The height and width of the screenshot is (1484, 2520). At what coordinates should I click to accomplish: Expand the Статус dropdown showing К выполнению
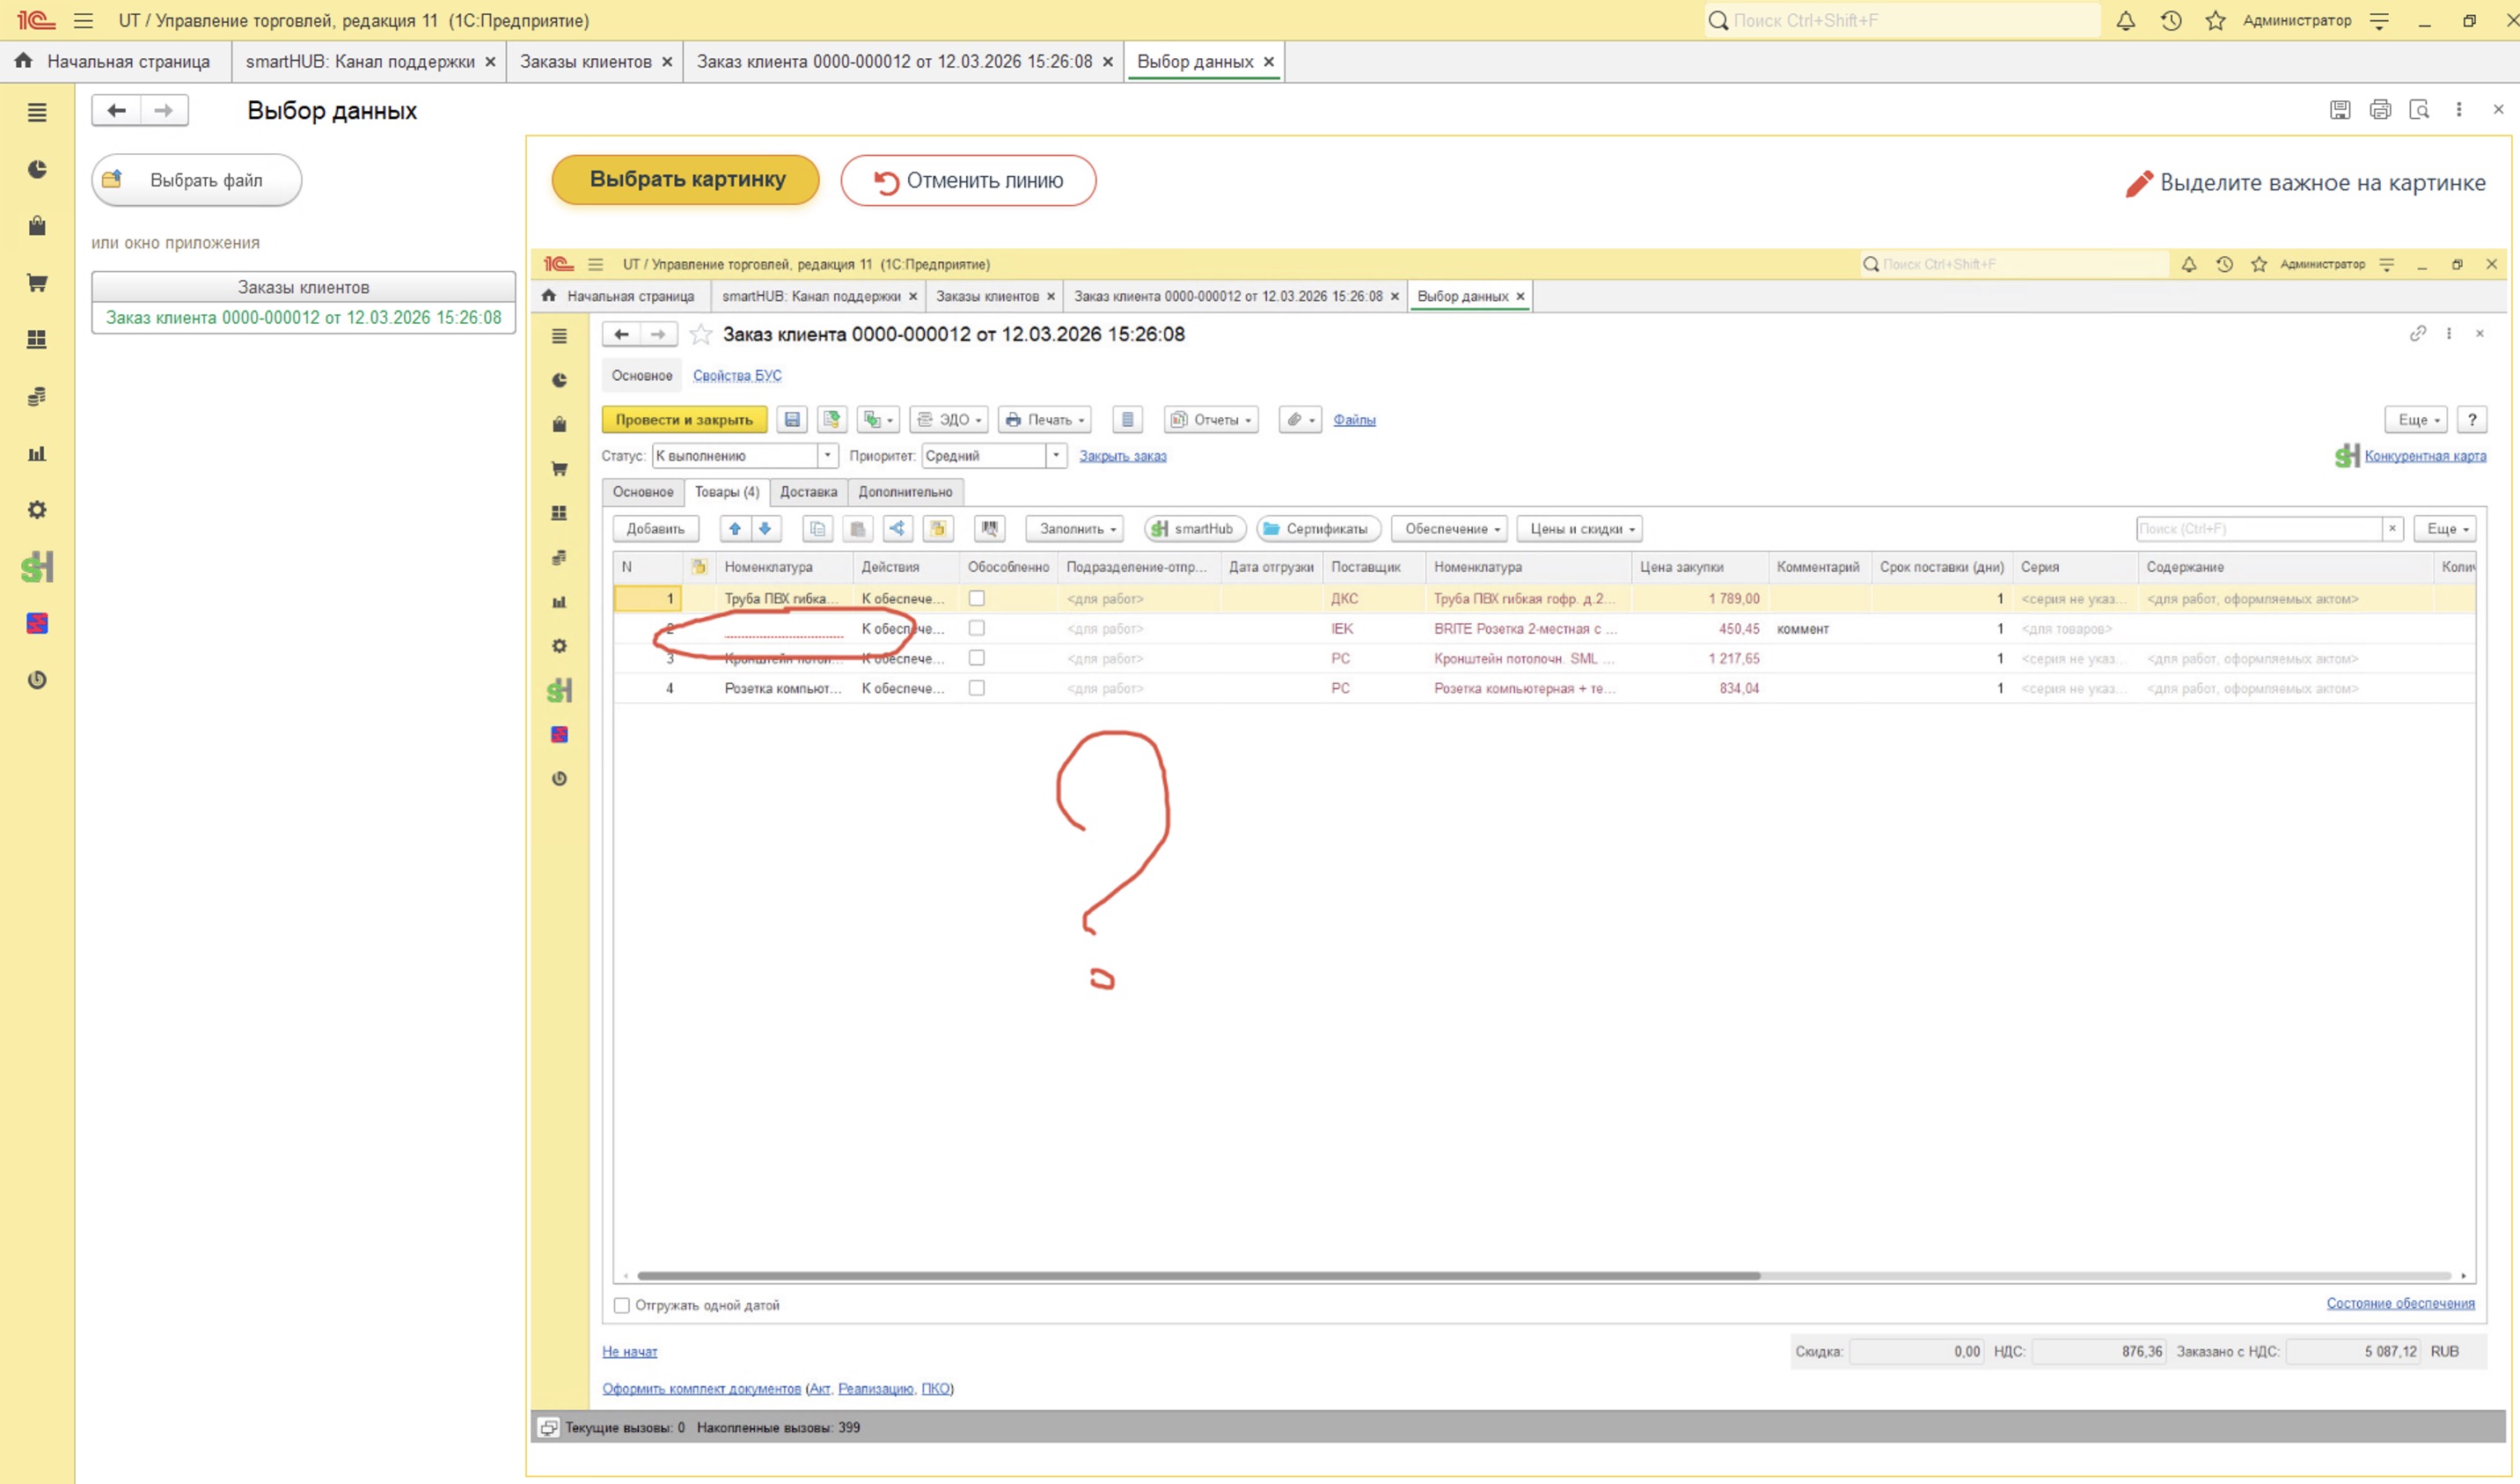(827, 455)
